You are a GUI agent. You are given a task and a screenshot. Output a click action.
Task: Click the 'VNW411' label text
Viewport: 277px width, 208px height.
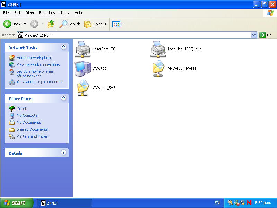(100, 68)
